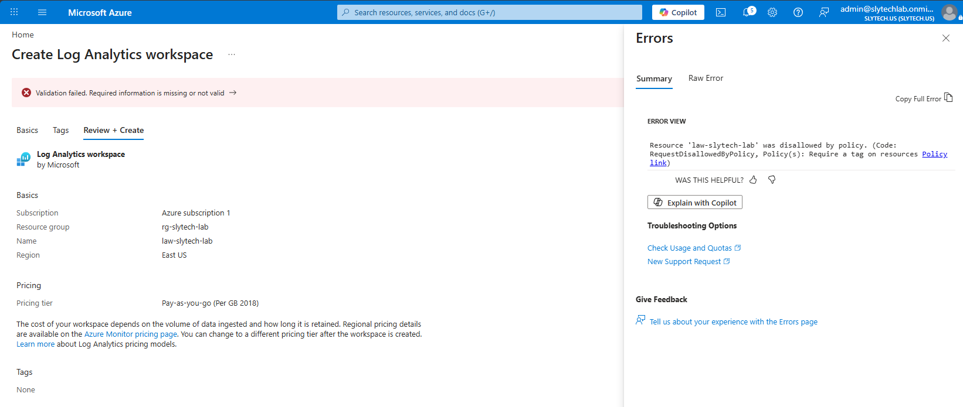
Task: Click the Copy Full Error icon
Action: coord(948,98)
